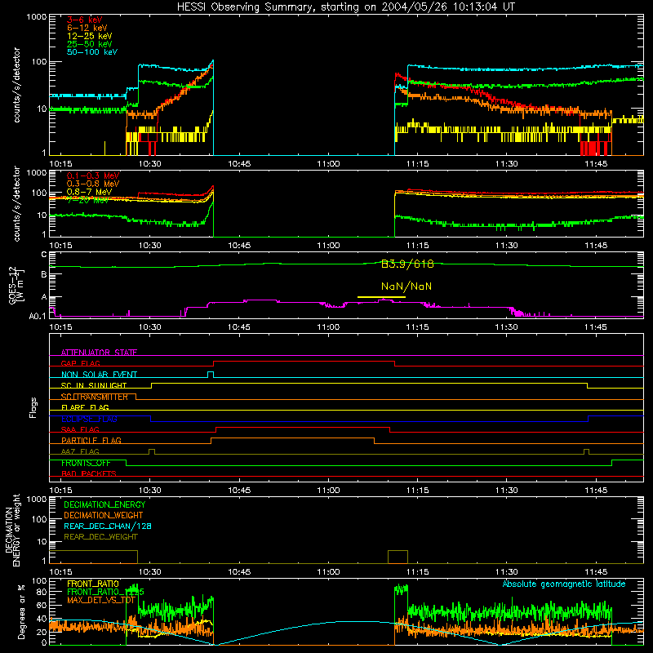Select the orange 6-12 keV legend label

click(x=87, y=28)
